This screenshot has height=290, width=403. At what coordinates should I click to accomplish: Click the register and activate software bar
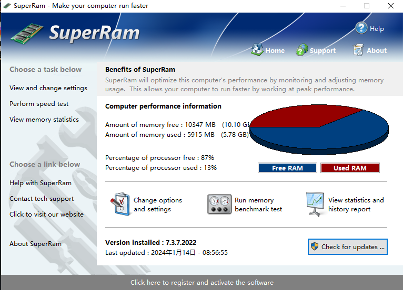pos(201,282)
